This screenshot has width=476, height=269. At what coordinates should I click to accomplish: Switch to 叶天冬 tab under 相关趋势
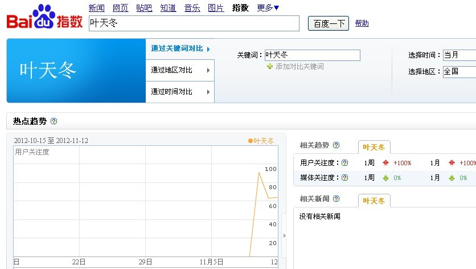(374, 147)
